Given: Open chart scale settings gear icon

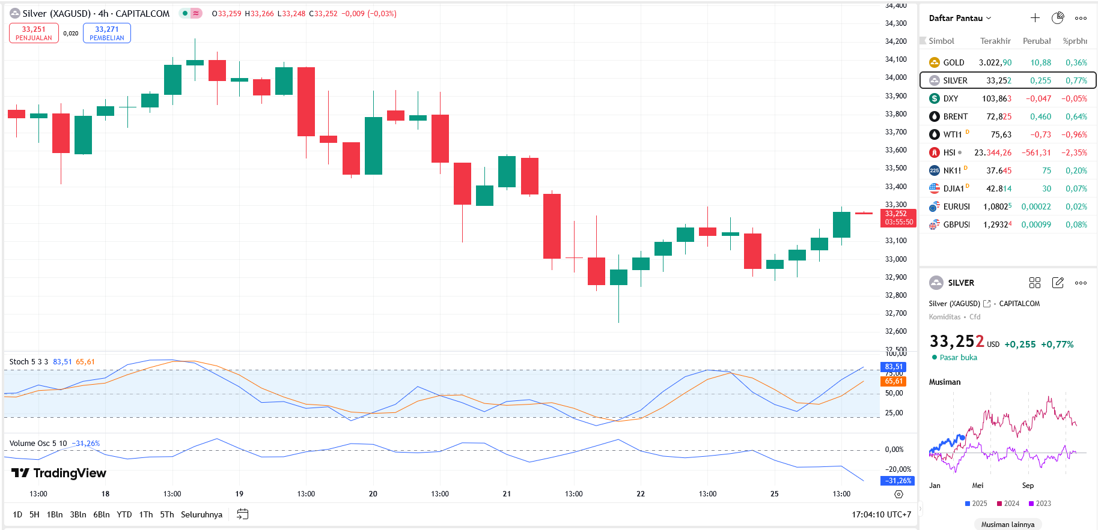Looking at the screenshot, I should [898, 494].
